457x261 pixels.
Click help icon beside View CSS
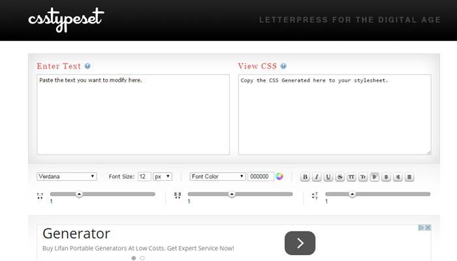click(x=283, y=66)
